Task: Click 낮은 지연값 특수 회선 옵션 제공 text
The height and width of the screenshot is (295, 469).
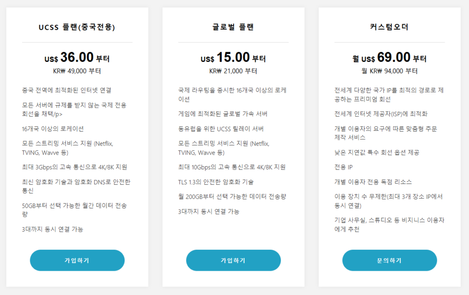Action: point(377,153)
